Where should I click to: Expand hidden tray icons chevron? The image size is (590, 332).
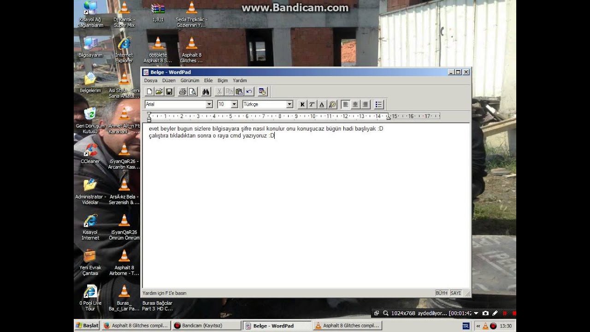(x=478, y=326)
